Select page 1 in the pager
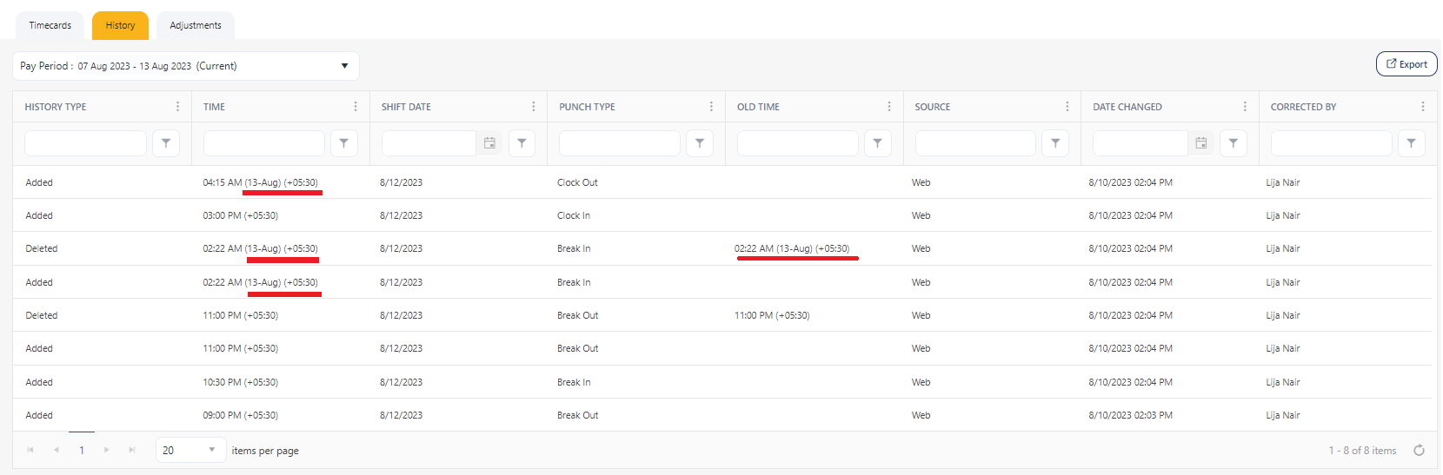This screenshot has width=1443, height=475. point(82,450)
